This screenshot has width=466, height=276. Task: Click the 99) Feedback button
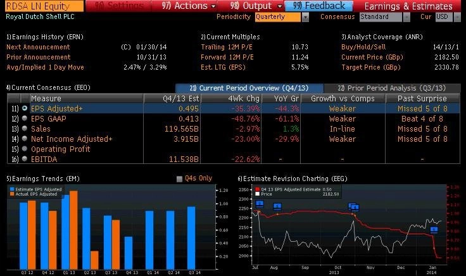point(319,6)
